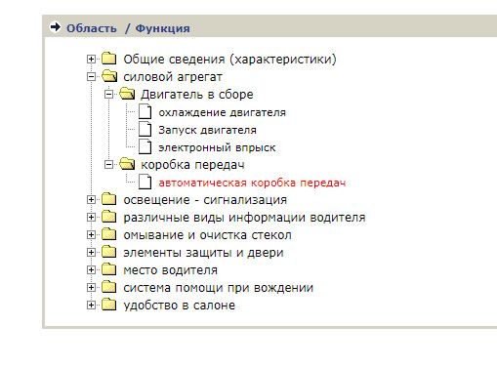The width and height of the screenshot is (497, 367).
Task: Select the место водителя label
Action: (x=170, y=270)
